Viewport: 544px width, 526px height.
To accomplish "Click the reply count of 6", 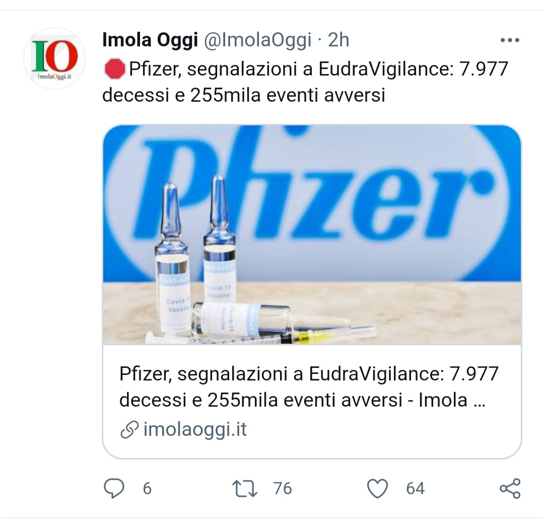I will coord(147,489).
